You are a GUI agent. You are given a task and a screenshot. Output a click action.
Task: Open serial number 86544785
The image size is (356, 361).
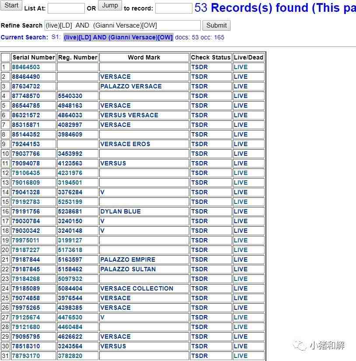click(x=26, y=105)
